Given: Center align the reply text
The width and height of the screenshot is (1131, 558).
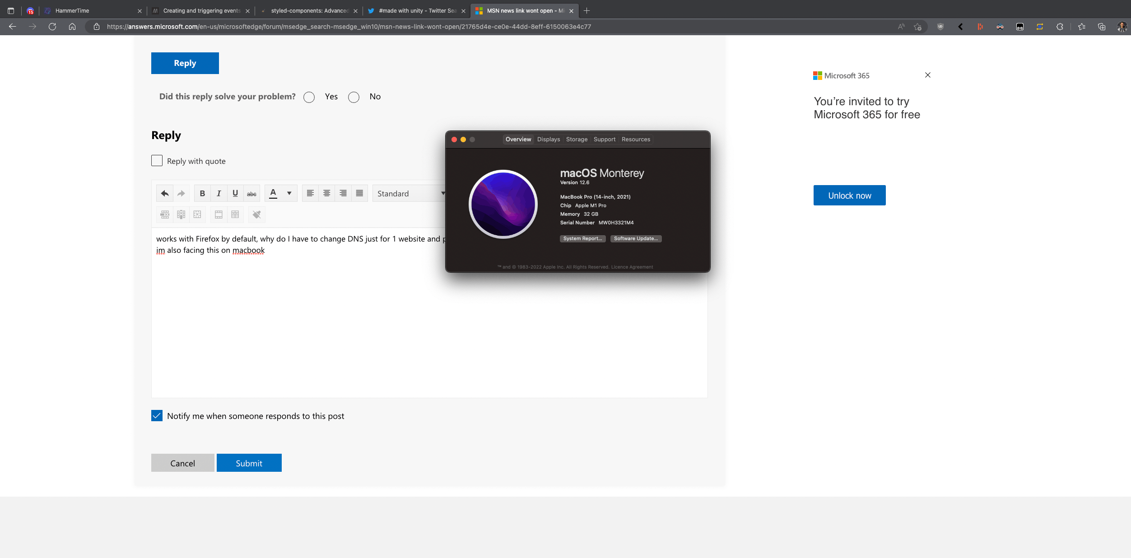Looking at the screenshot, I should [x=326, y=193].
